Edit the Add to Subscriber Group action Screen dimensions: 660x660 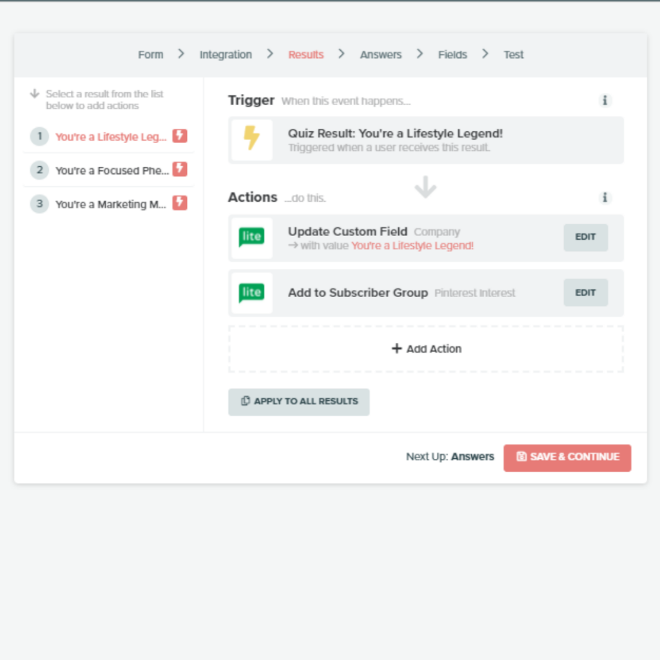(585, 293)
